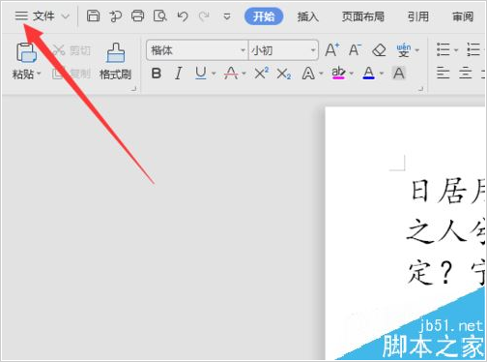Click the bullet list icon
This screenshot has width=487, height=362.
click(444, 50)
